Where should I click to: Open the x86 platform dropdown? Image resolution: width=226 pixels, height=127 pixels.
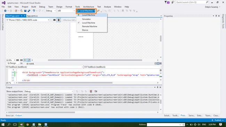pyautogui.click(x=66, y=11)
